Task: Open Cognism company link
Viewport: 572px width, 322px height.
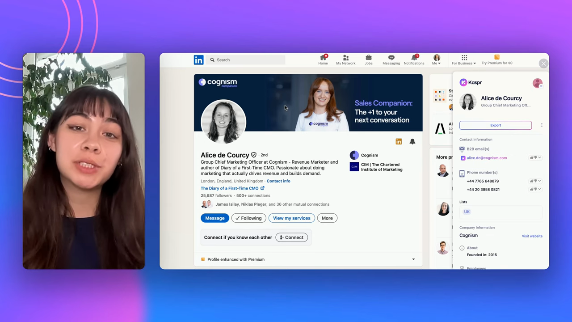Action: tap(364, 155)
